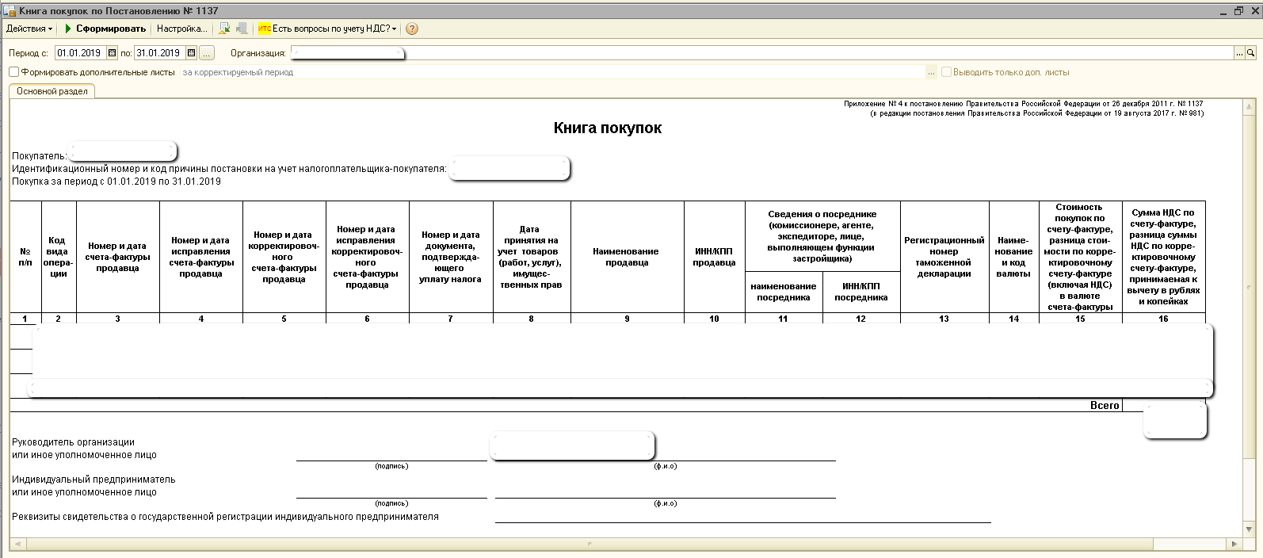Click the Стоимость покупок column header

click(x=1081, y=257)
